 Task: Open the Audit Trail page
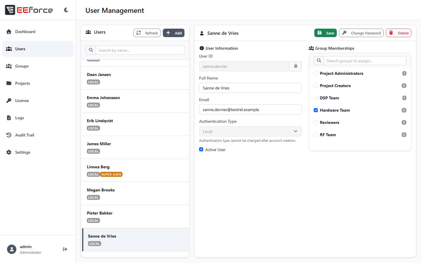pos(38,135)
